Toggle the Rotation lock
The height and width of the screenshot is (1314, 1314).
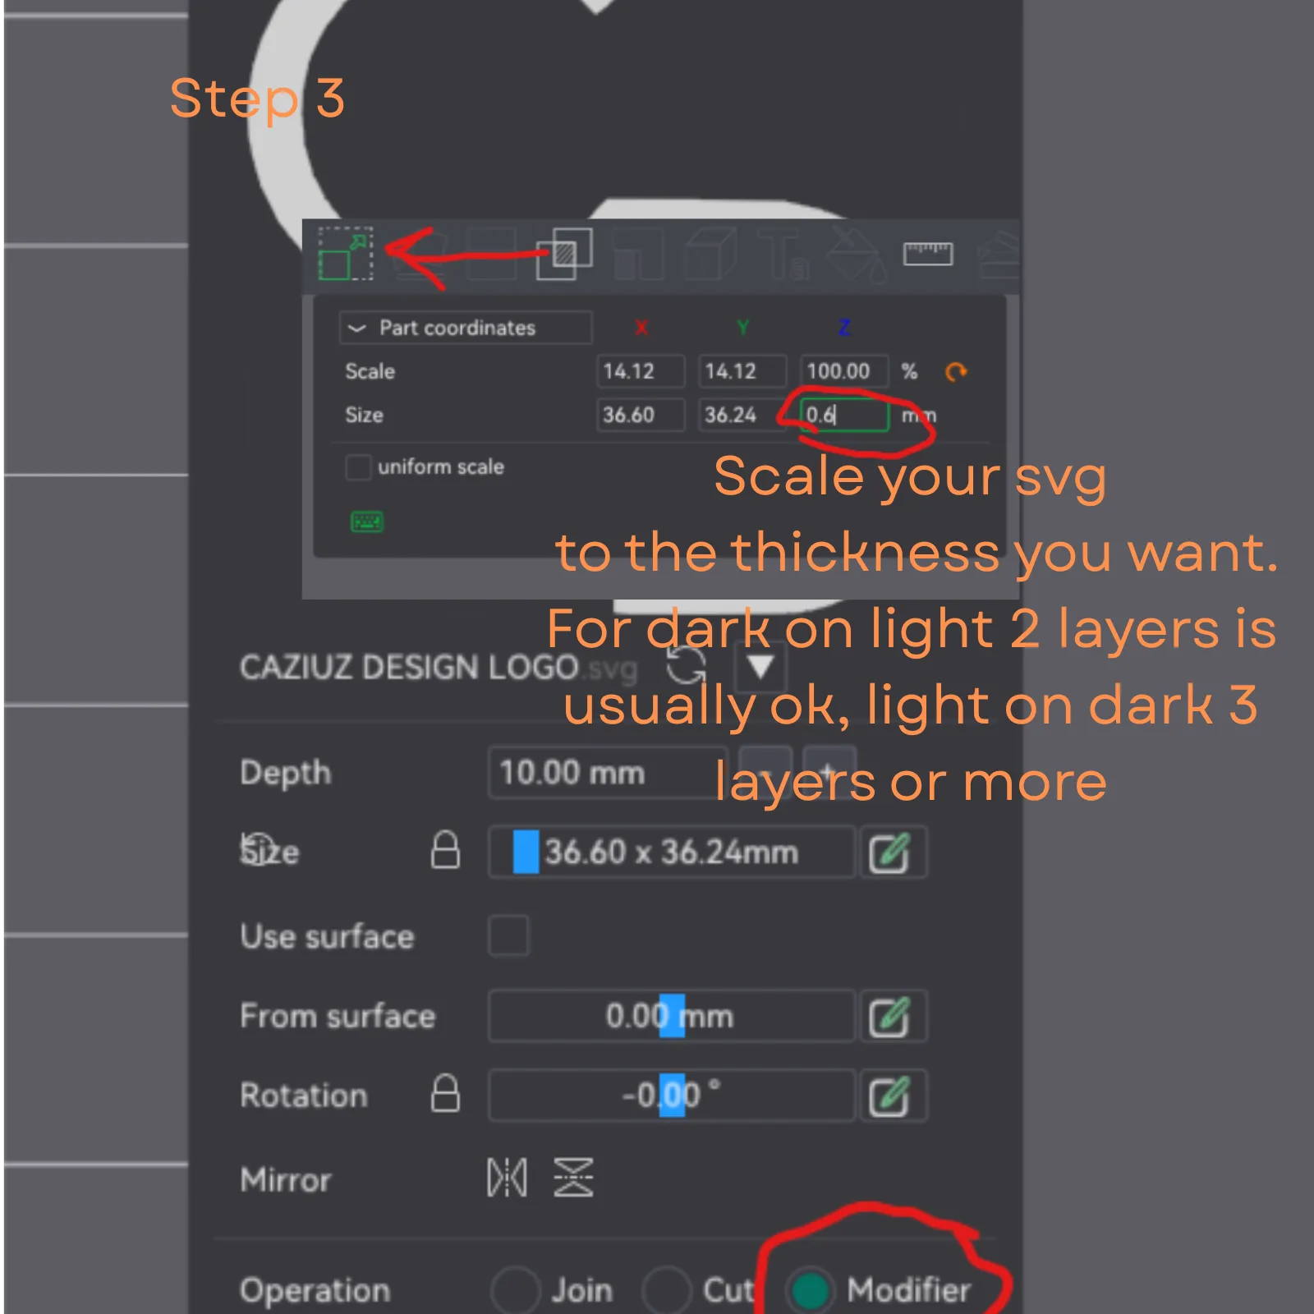[x=445, y=1093]
